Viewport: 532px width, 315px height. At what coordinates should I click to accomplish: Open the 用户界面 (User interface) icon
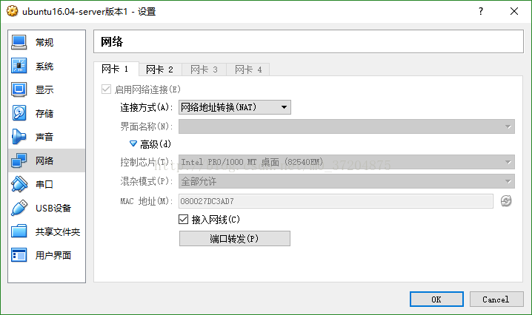tap(20, 255)
